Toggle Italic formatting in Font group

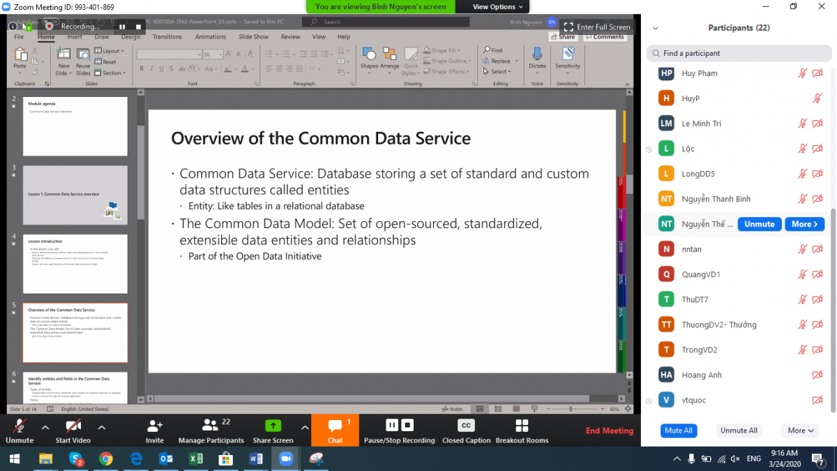point(151,68)
